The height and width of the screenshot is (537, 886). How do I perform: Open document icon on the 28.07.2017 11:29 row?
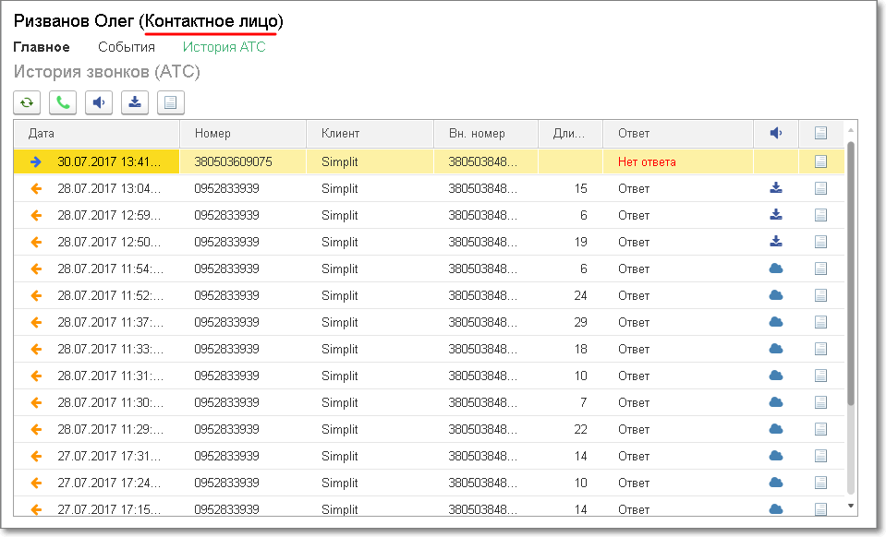tap(820, 429)
